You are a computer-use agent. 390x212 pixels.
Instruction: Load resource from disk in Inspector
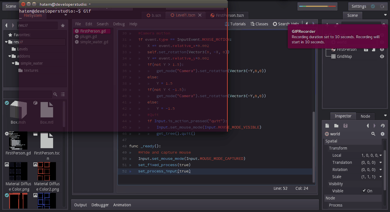[336, 126]
